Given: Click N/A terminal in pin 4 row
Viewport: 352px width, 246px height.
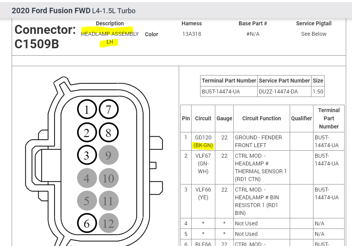Looking at the screenshot, I should [x=319, y=223].
